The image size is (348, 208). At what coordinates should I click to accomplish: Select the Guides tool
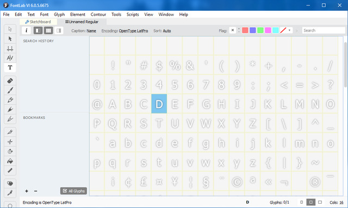coord(10,48)
